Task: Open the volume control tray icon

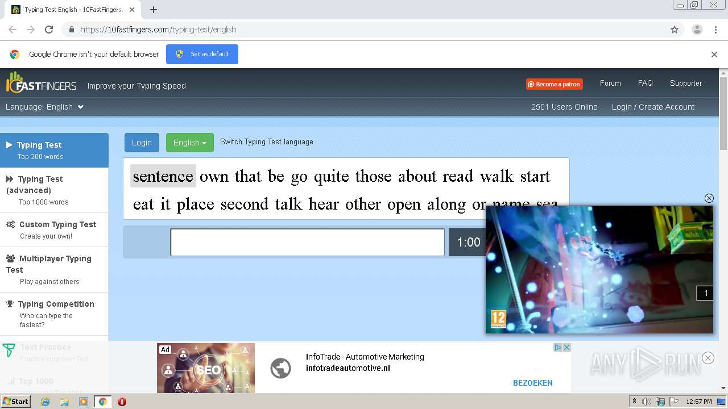Action: tap(647, 402)
